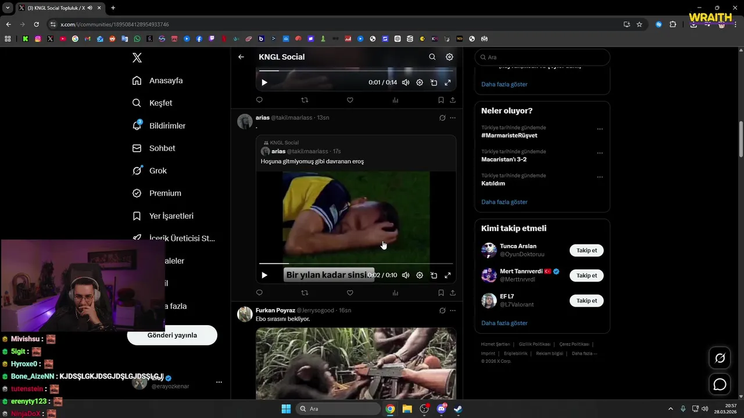
Task: Open Sohbet in sidebar
Action: coord(153,148)
